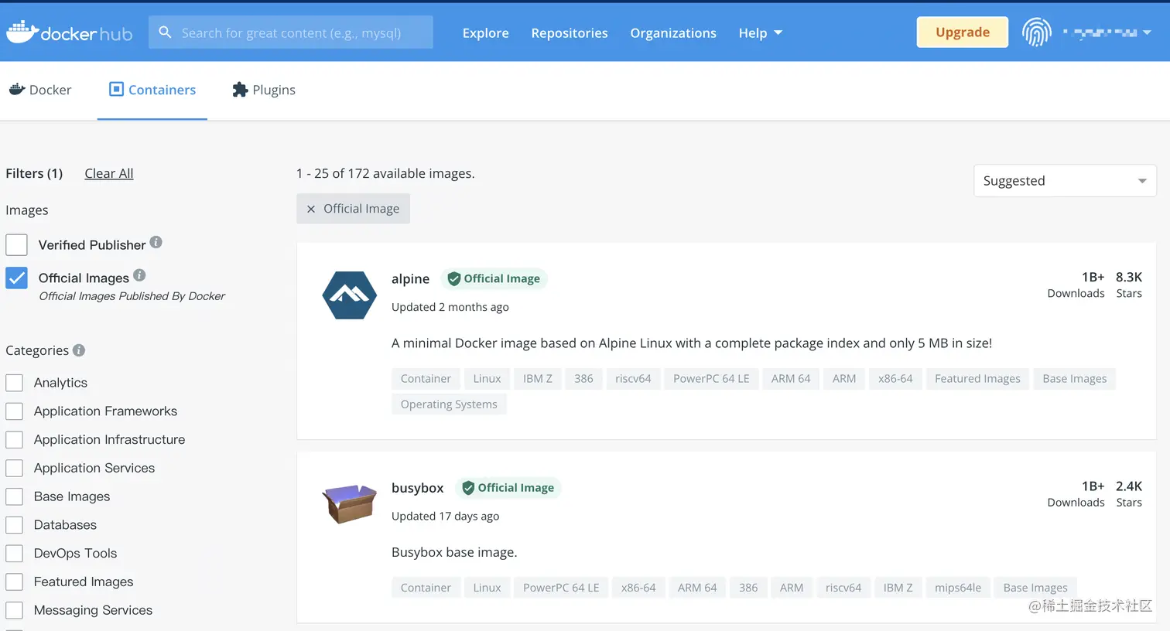This screenshot has width=1170, height=631.
Task: Click alpine's Base Images tag
Action: point(1074,379)
